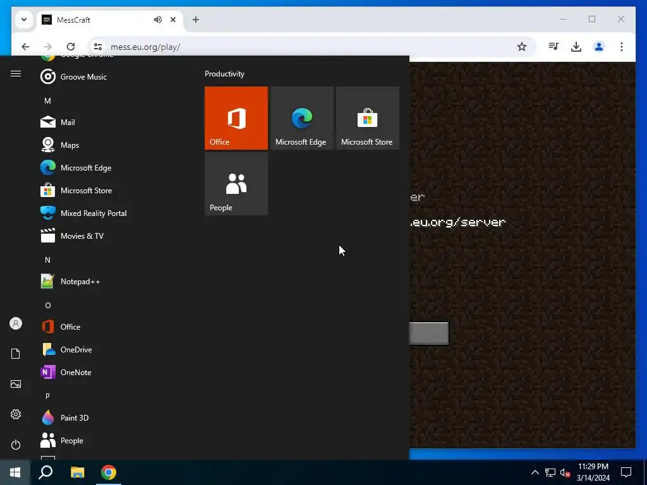647x485 pixels.
Task: Click the gray button in MessCraft page
Action: (429, 333)
